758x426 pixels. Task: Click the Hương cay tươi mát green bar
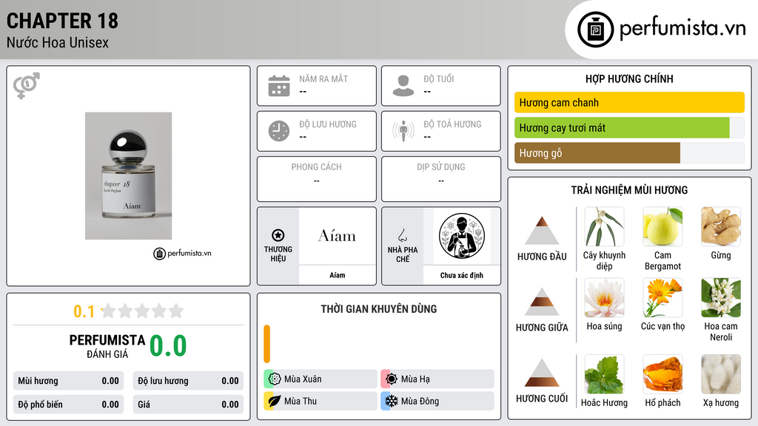(622, 127)
